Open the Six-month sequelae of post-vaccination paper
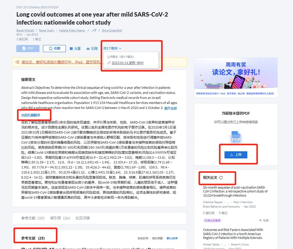The width and height of the screenshot is (293, 249). [235, 191]
